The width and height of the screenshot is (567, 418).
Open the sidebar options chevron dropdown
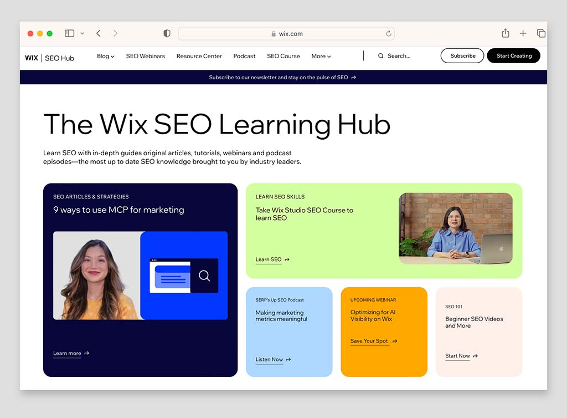pyautogui.click(x=83, y=33)
